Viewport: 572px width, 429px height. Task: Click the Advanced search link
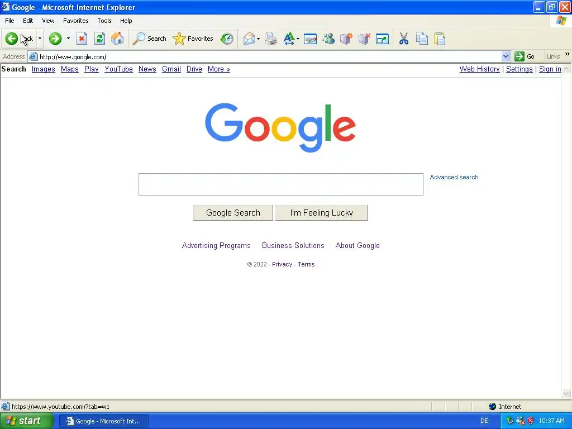(x=454, y=177)
